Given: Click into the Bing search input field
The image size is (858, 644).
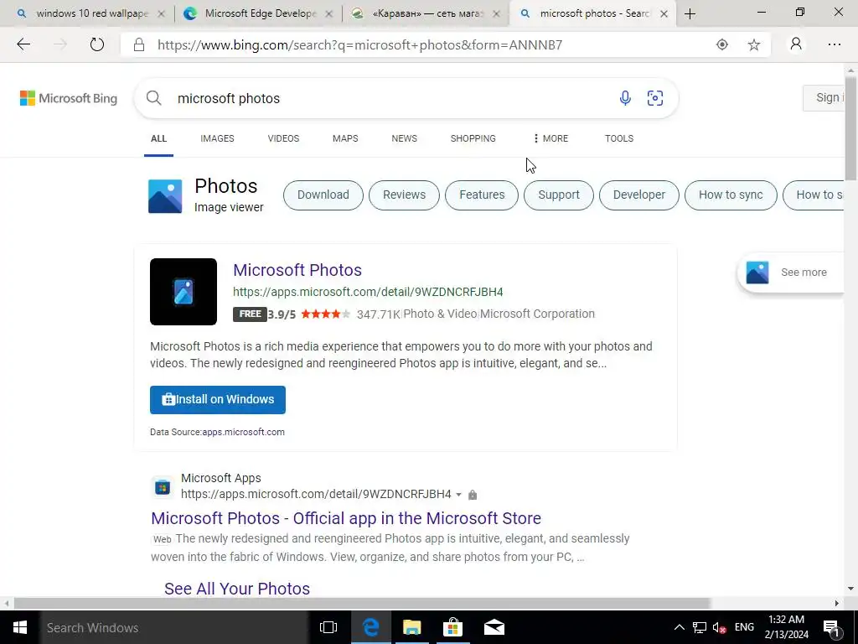Looking at the screenshot, I should click(393, 99).
